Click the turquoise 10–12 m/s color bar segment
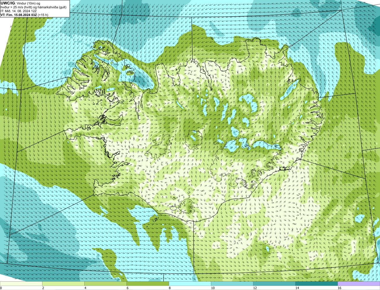 [232, 284]
